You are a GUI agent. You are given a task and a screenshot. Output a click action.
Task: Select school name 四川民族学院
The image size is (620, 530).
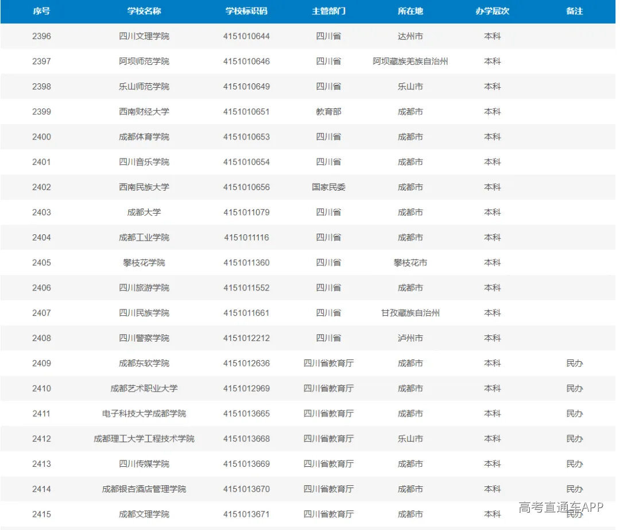(x=144, y=313)
